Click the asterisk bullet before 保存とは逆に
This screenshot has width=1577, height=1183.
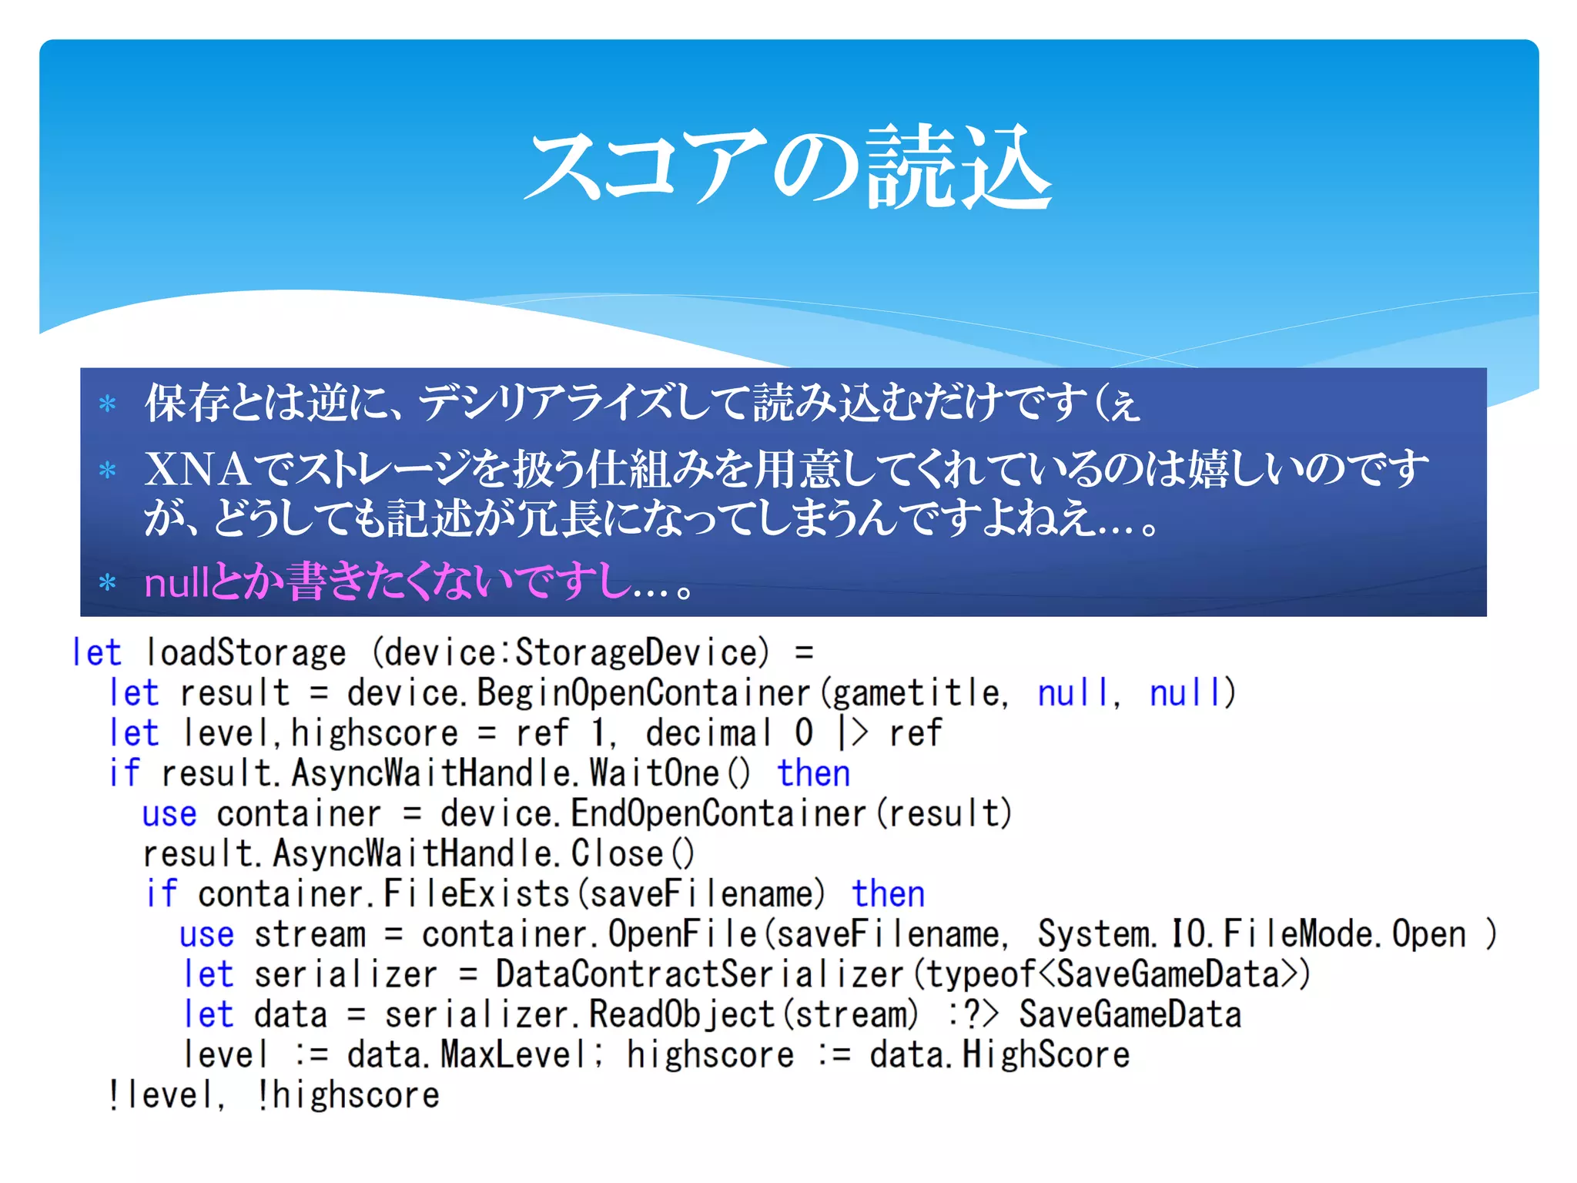click(108, 404)
